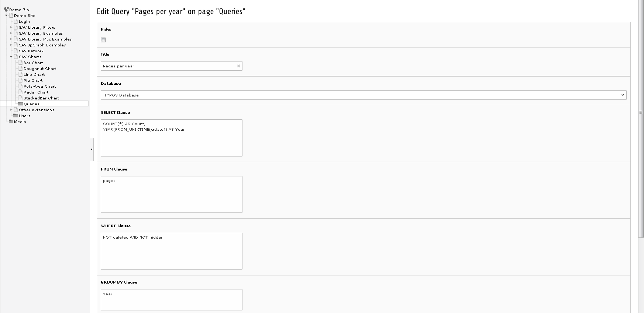This screenshot has width=644, height=313.
Task: Expand the SAV Library Filters node
Action: (11, 27)
